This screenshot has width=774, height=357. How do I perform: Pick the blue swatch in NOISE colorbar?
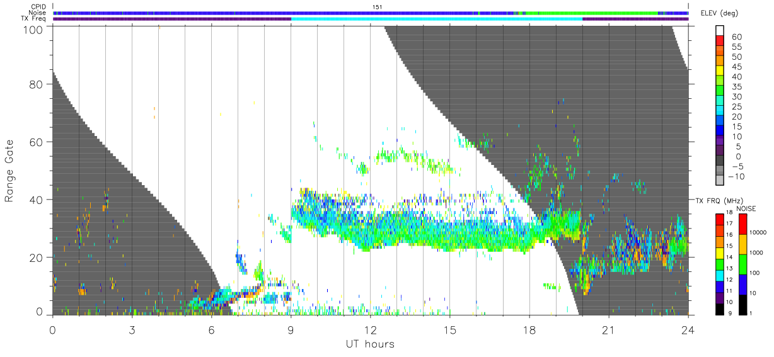[x=742, y=285]
